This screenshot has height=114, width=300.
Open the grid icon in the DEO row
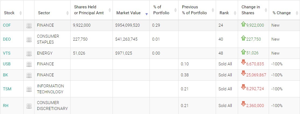pyautogui.click(x=29, y=39)
